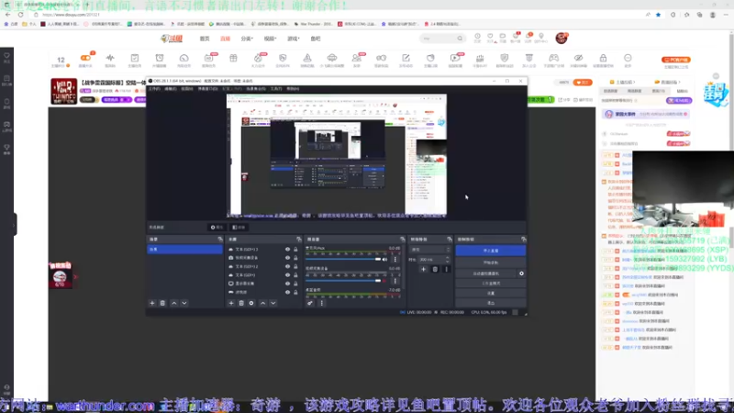
Task: Click Douyu alarm clock toolbar icon
Action: point(159,58)
